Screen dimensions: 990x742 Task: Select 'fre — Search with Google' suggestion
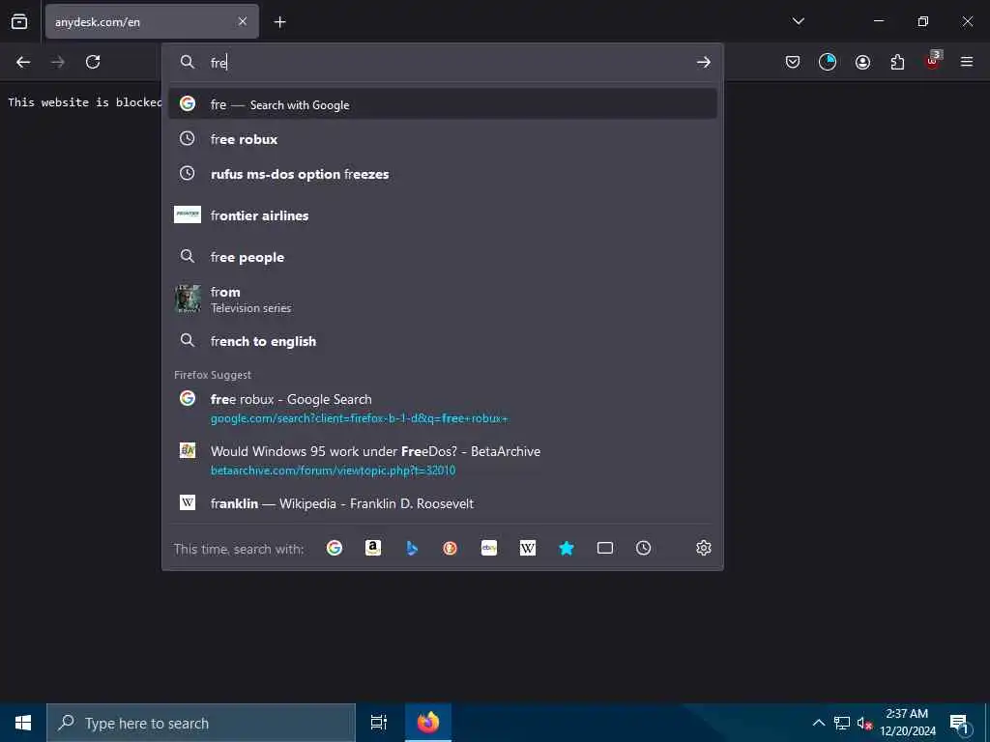coord(442,104)
